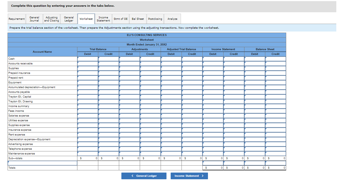Click Supplies expense Adjustments debit cell
Screen dimensions: 348x184
pyautogui.click(x=129, y=125)
